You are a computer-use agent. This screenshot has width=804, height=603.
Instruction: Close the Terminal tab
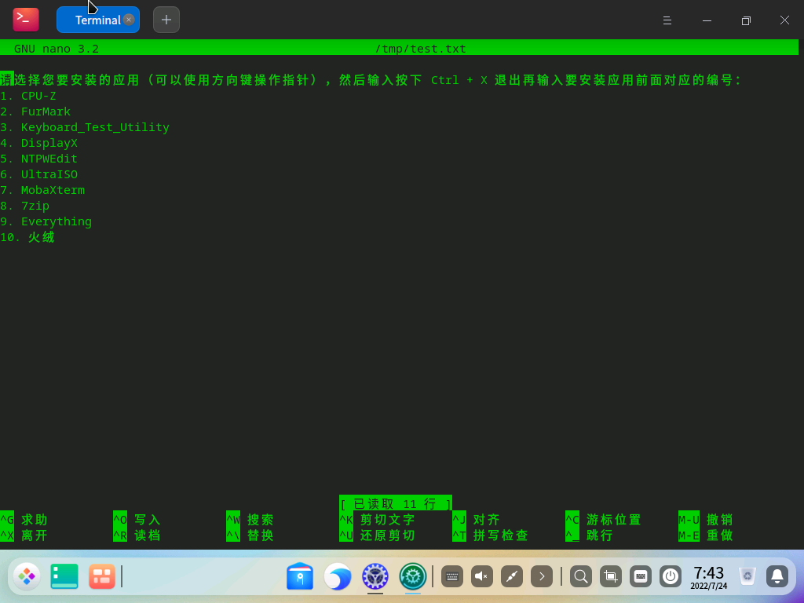click(x=130, y=20)
